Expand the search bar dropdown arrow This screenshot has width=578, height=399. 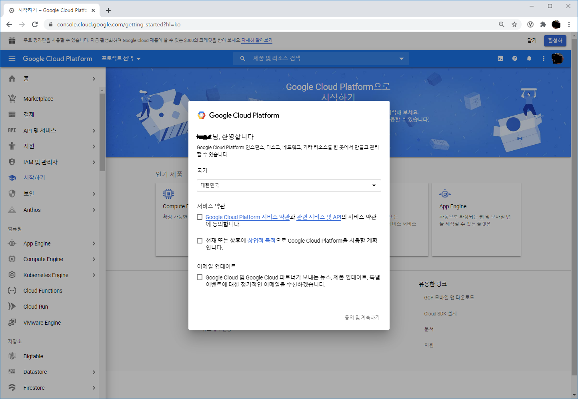click(x=401, y=59)
